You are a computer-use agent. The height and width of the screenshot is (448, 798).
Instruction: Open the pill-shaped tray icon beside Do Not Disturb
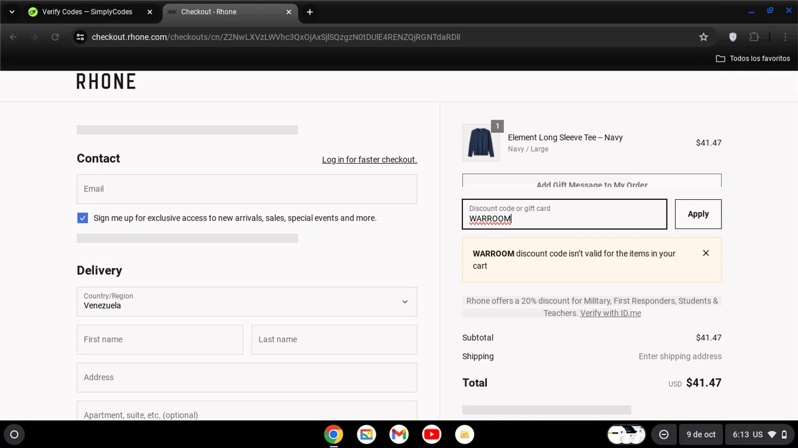[x=626, y=435]
